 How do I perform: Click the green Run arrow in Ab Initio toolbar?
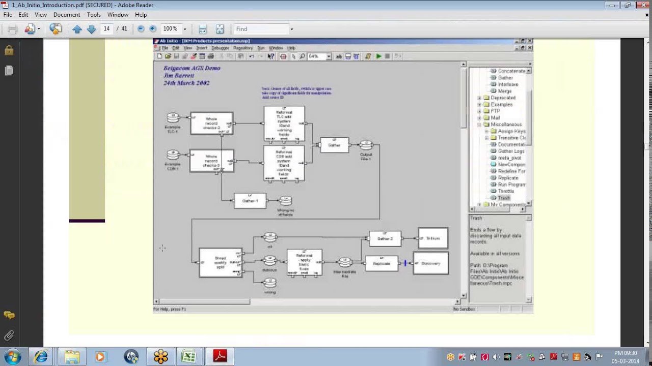[378, 56]
